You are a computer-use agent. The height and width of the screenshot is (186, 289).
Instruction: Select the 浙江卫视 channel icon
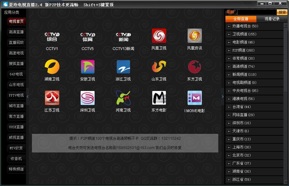click(x=123, y=67)
